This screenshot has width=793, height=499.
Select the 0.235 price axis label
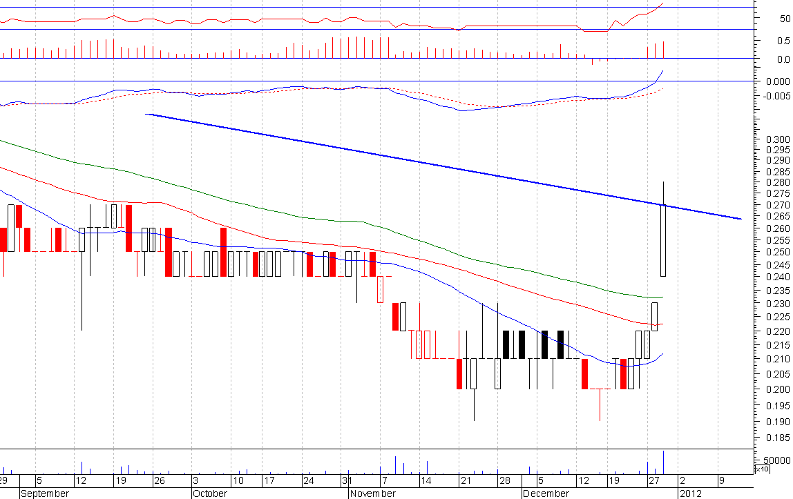click(778, 291)
